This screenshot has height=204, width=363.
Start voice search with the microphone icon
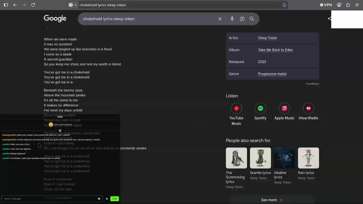pyautogui.click(x=232, y=19)
